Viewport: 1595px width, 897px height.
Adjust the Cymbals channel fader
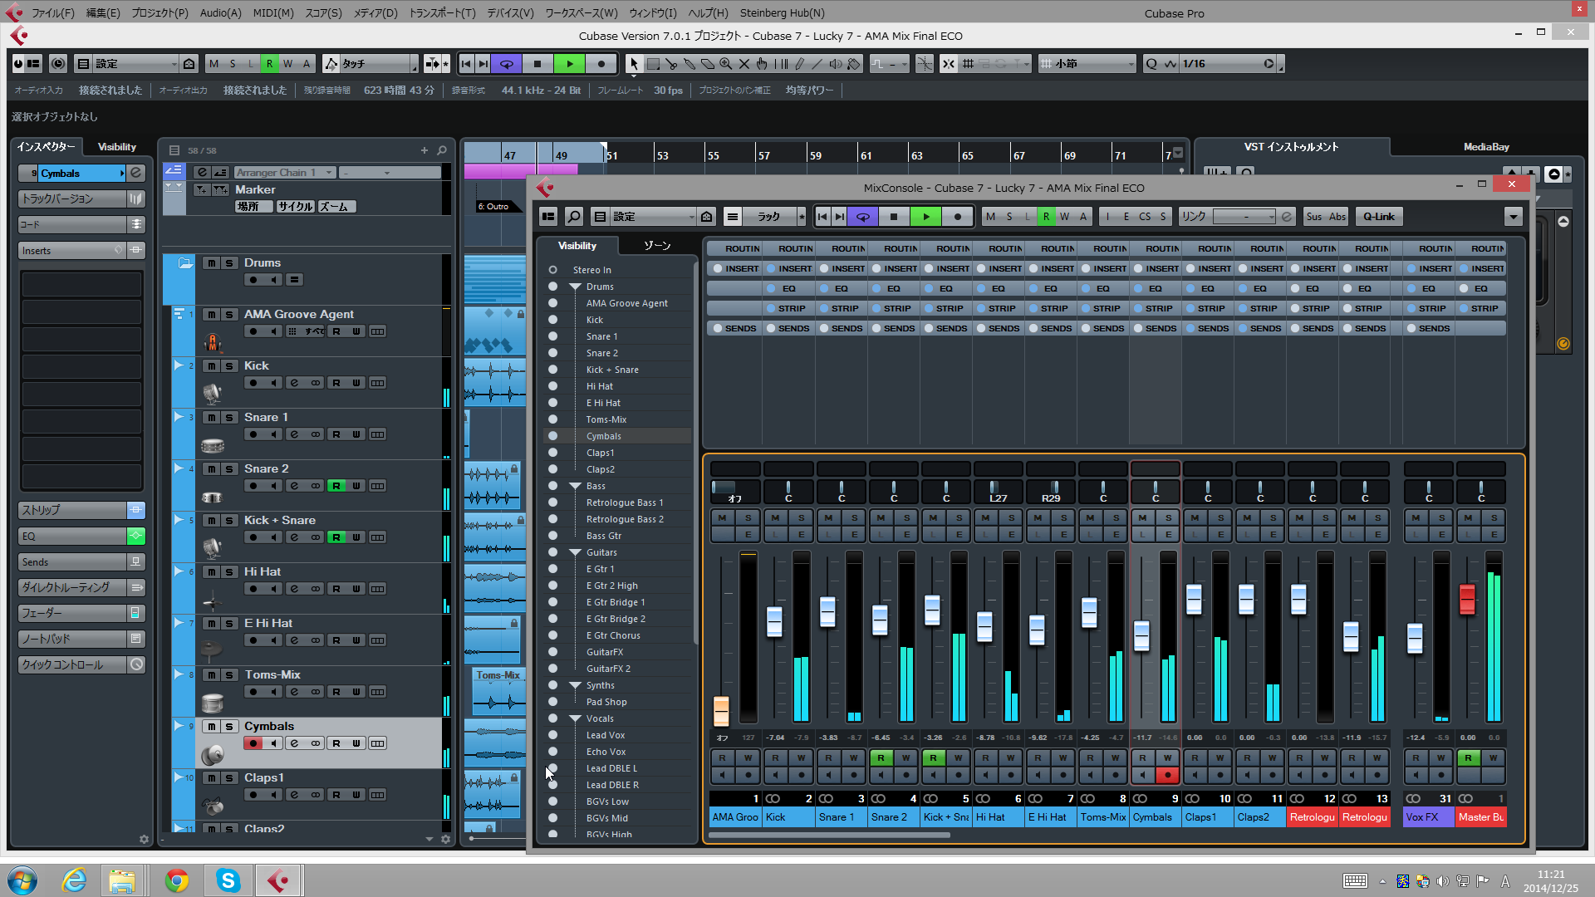[1141, 635]
